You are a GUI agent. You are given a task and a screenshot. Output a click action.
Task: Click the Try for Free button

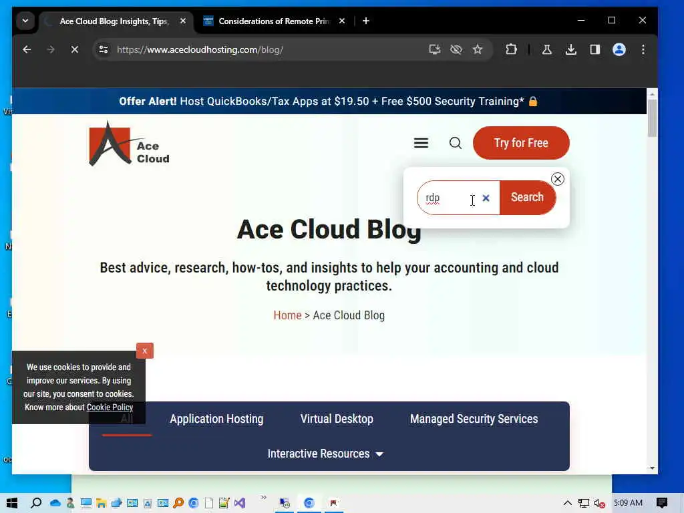tap(521, 143)
